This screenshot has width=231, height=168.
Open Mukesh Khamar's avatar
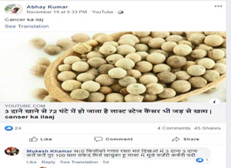12,151
